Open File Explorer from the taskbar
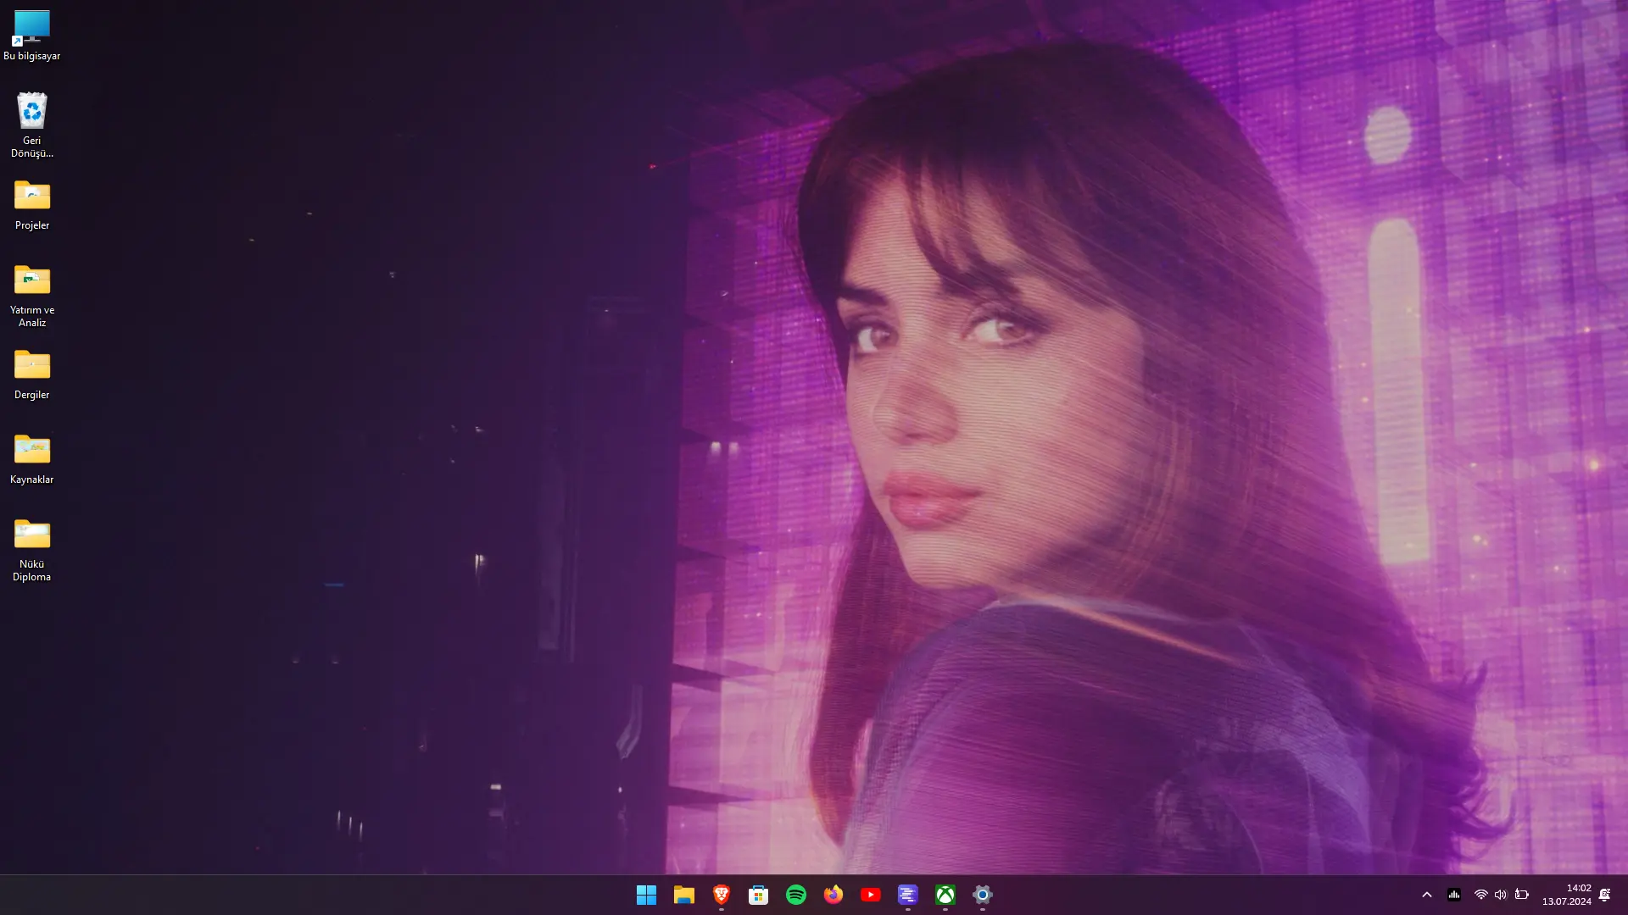1628x915 pixels. (x=683, y=895)
